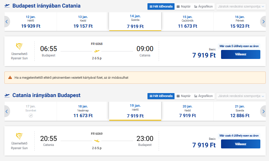Switch outbound view to Naptár
This screenshot has width=269, height=161.
(x=184, y=6)
